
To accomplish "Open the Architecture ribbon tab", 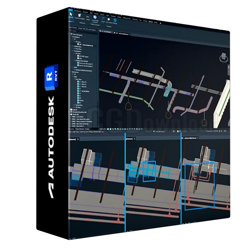I will click(x=78, y=11).
